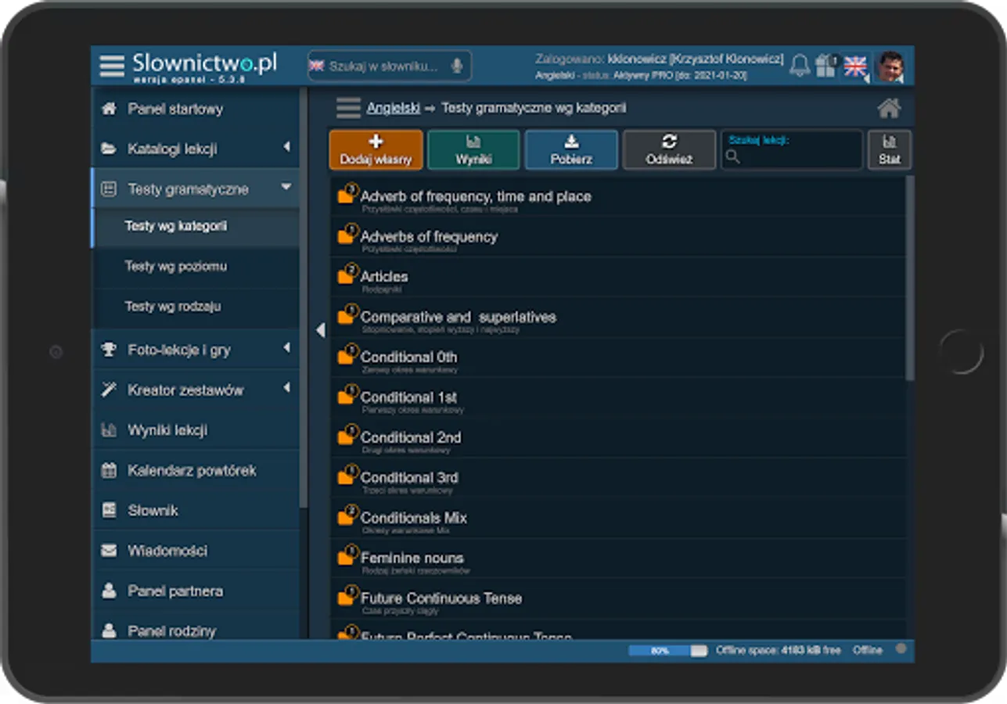1007x704 pixels.
Task: Focus the Szukaj lekcji search field
Action: click(x=791, y=149)
